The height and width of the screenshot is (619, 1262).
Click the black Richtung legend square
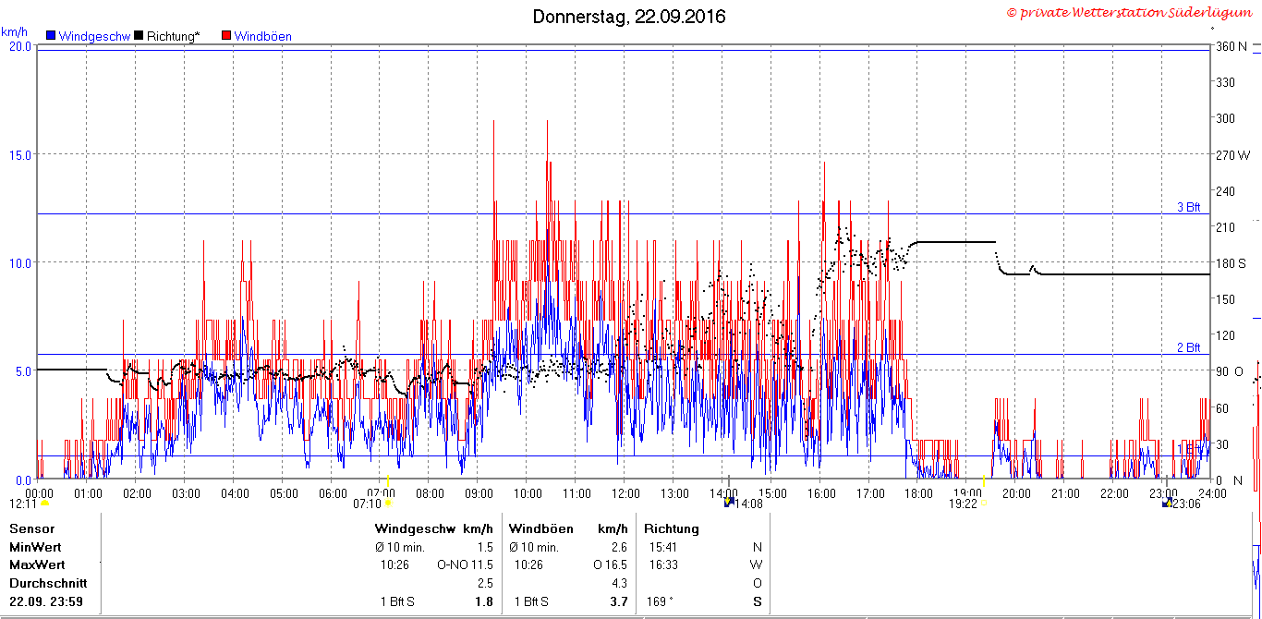(x=140, y=36)
